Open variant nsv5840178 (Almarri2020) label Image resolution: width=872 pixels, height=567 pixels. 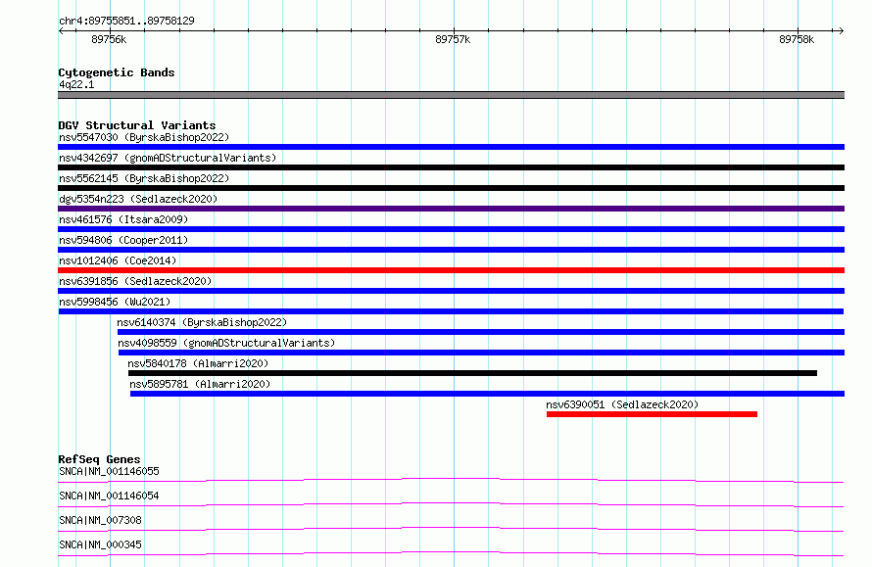tap(198, 363)
